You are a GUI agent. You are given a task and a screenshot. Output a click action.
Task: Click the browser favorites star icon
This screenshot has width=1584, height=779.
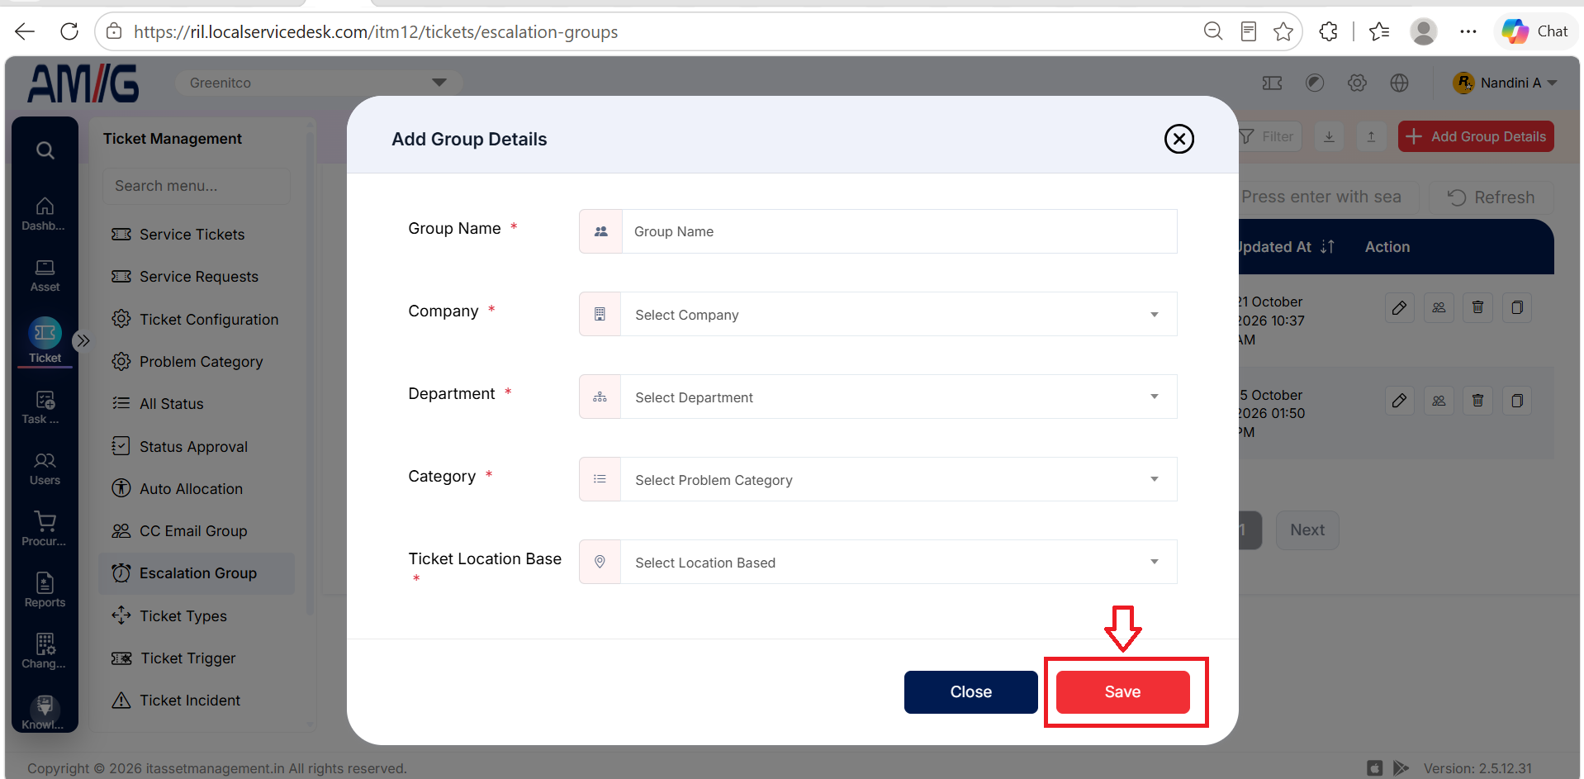(1283, 31)
